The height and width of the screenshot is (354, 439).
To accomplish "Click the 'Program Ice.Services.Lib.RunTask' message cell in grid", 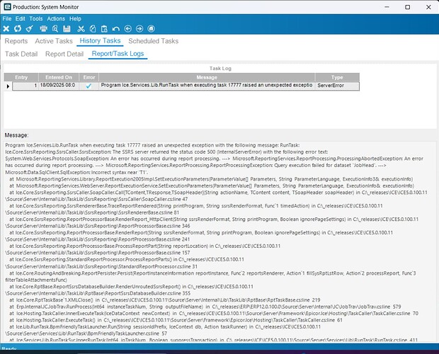I will tap(207, 86).
